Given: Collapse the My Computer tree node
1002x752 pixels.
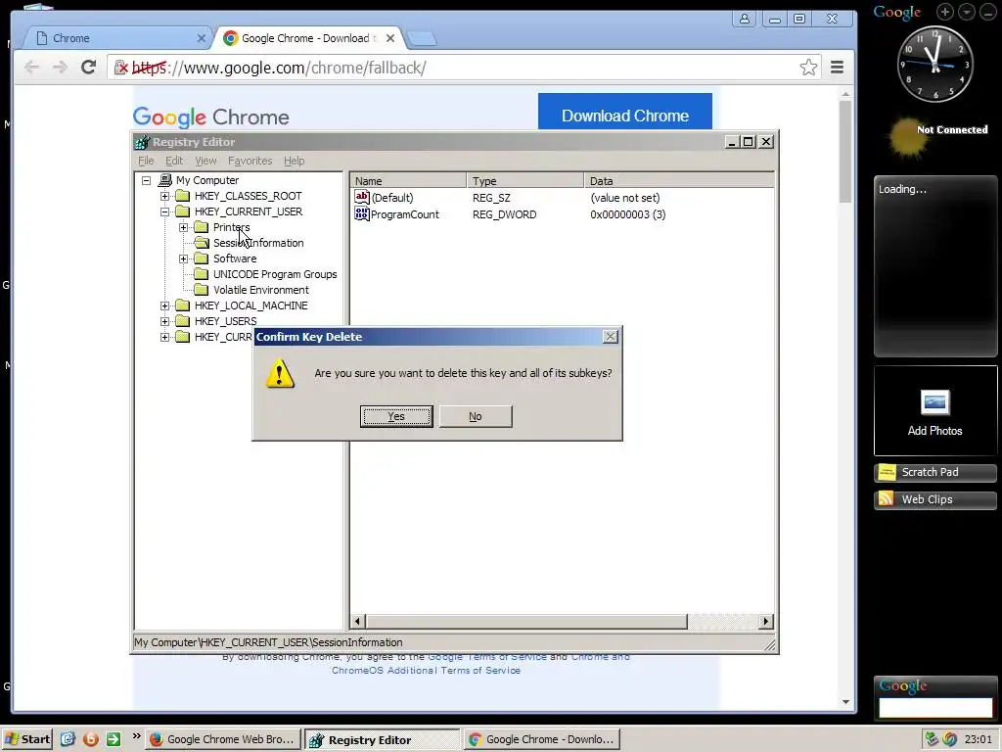Looking at the screenshot, I should pos(147,180).
